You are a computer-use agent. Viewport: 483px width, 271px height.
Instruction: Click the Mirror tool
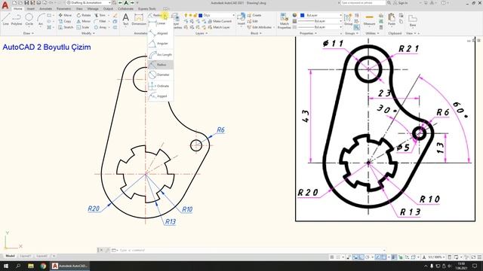(x=84, y=21)
